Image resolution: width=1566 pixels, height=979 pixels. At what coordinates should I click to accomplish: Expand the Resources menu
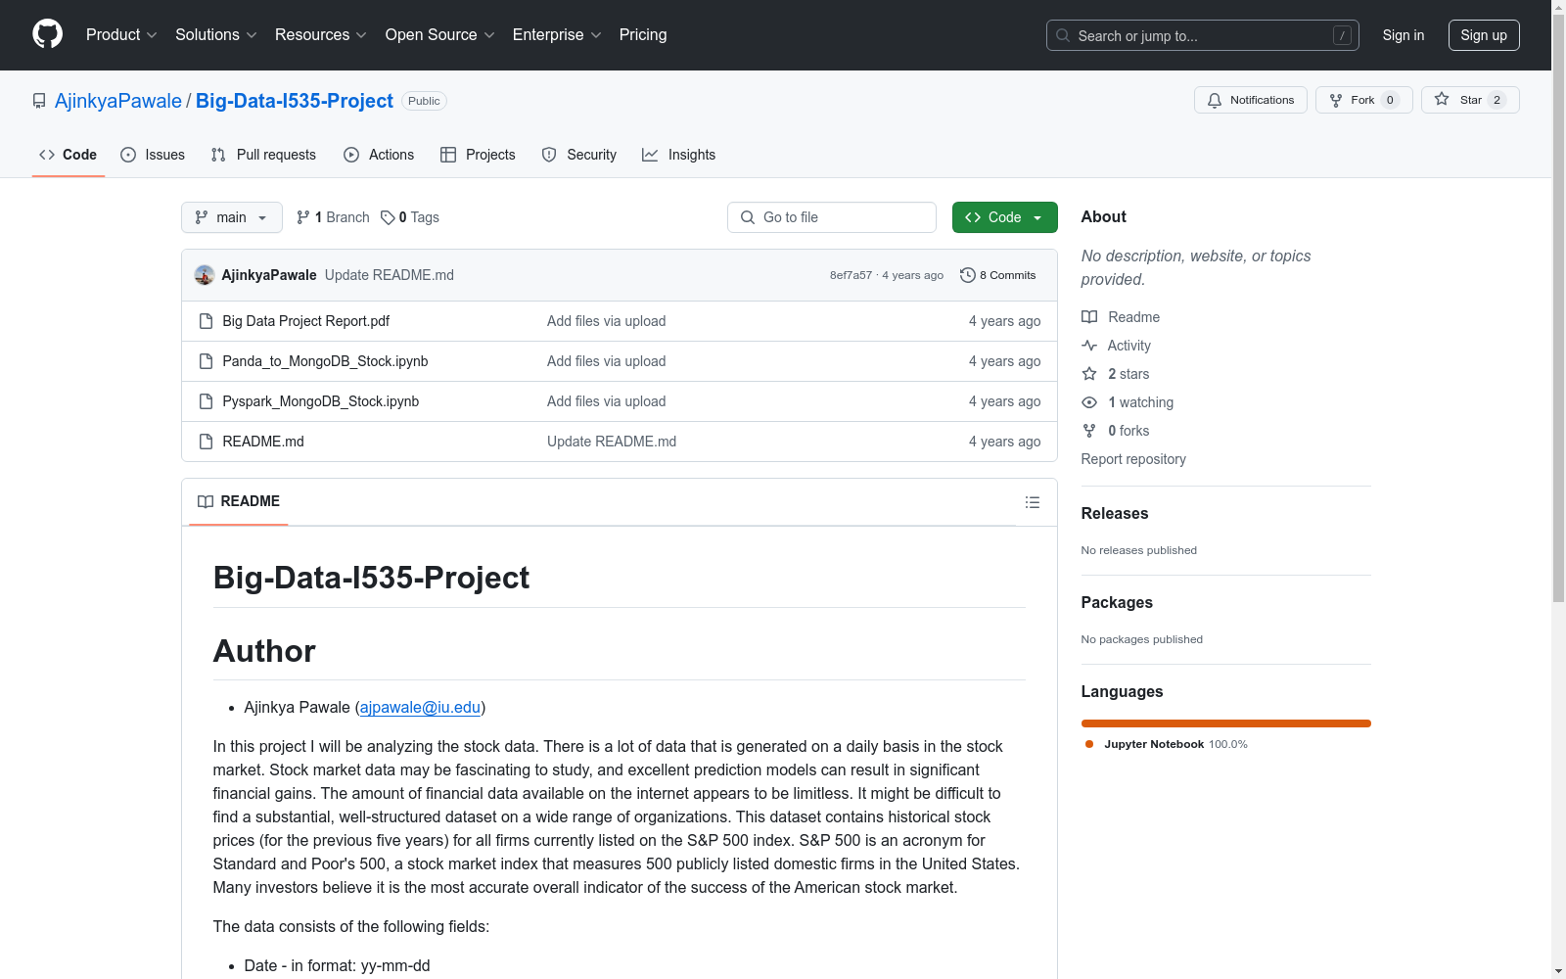pos(320,35)
